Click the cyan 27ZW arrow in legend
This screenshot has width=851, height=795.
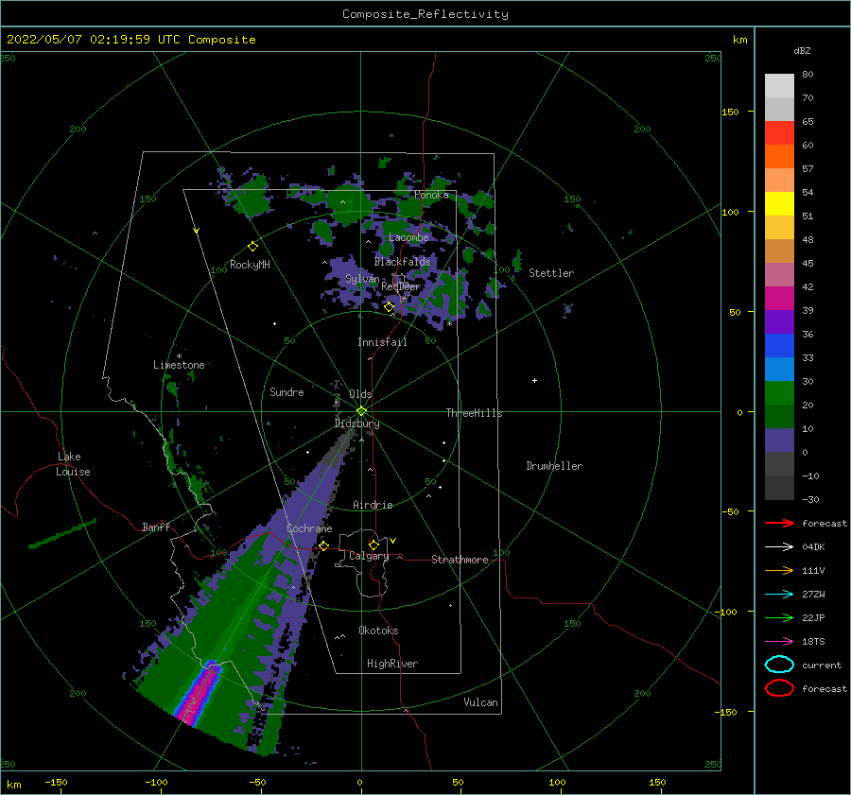[779, 595]
